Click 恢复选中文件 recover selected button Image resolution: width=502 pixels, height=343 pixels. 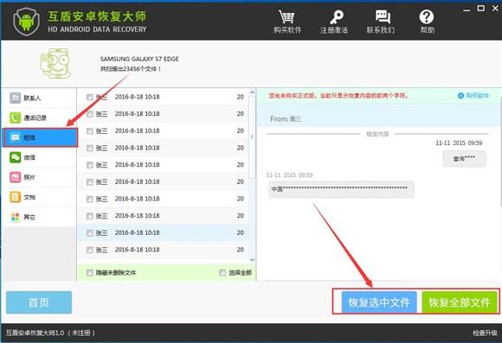pyautogui.click(x=379, y=302)
